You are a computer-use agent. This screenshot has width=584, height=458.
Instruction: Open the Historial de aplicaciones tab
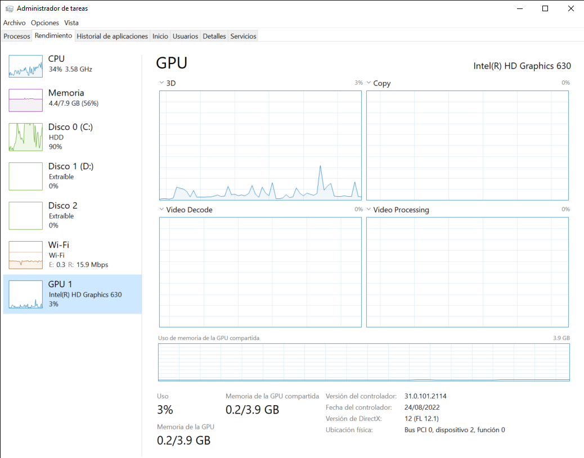click(112, 36)
